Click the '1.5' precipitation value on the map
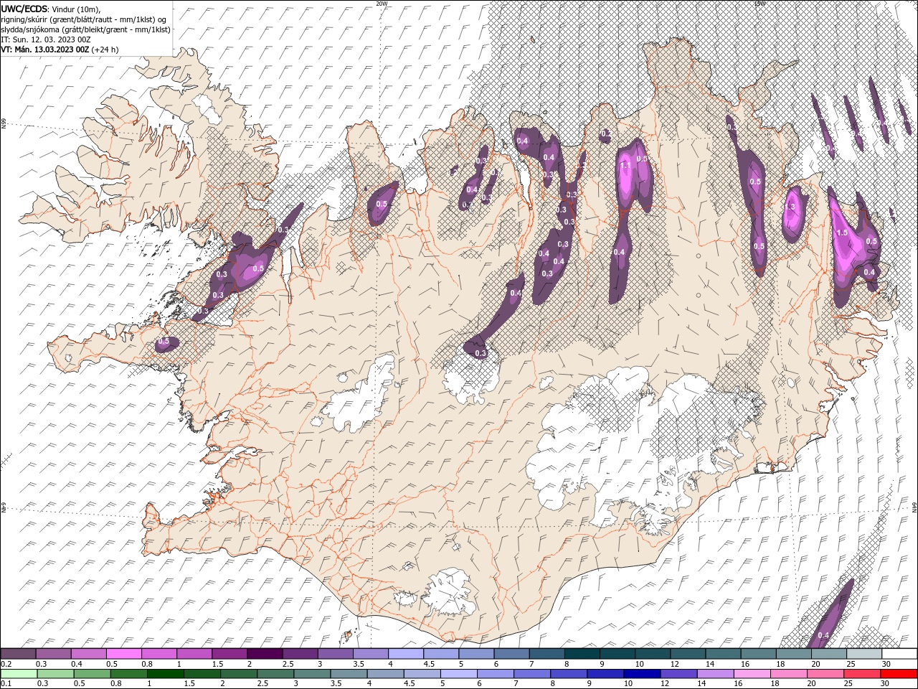918x689 pixels. pyautogui.click(x=842, y=233)
